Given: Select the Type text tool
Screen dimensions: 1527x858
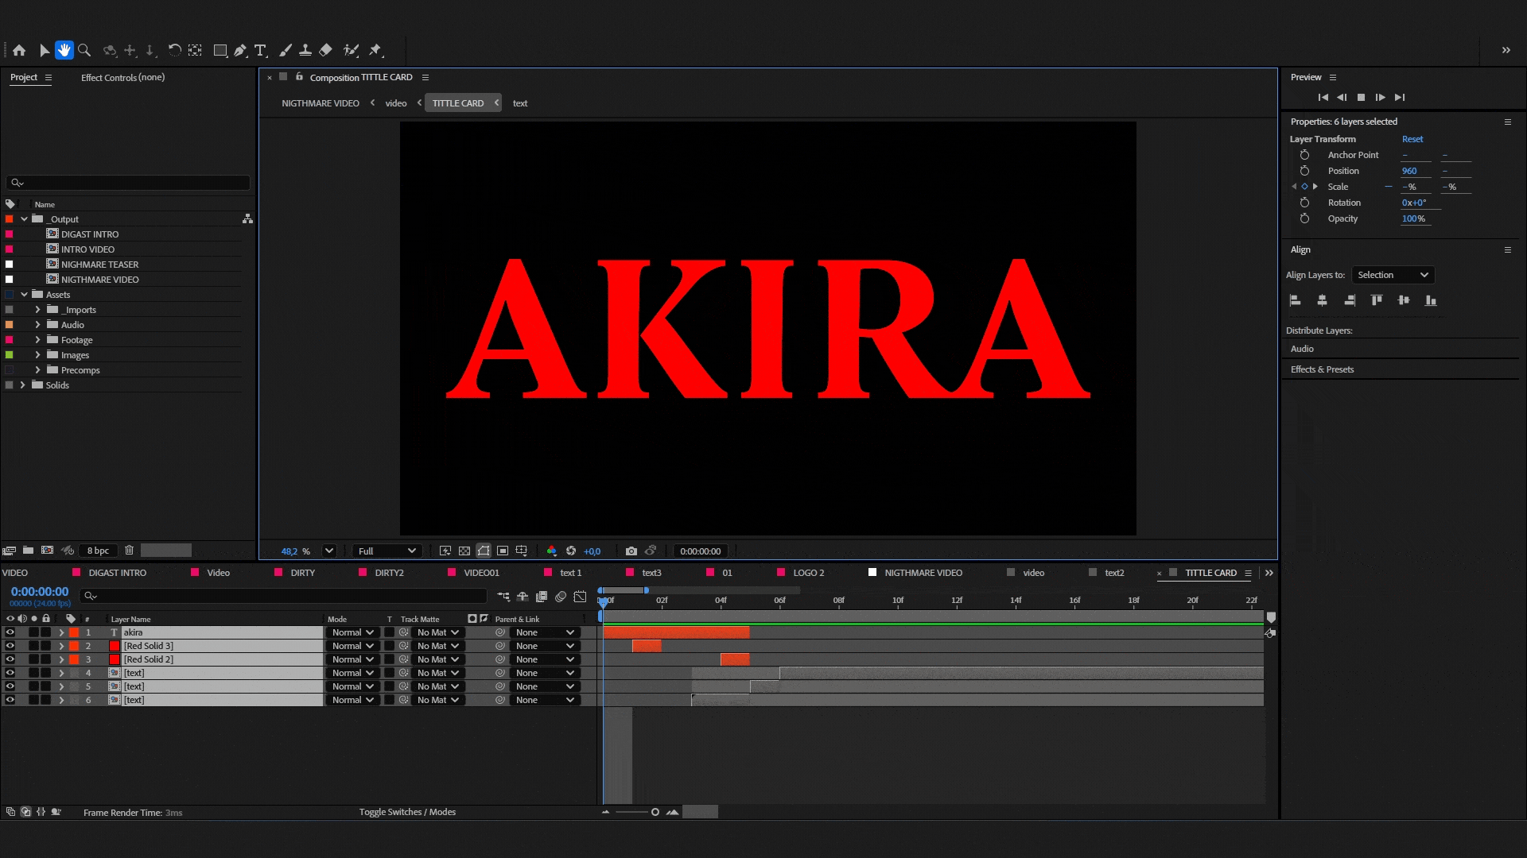Looking at the screenshot, I should pos(260,50).
